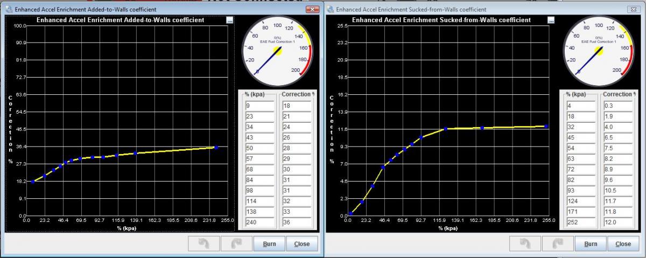Click EAE Fuel Correction gauge in Sucked-from-Walls window

[x=598, y=51]
